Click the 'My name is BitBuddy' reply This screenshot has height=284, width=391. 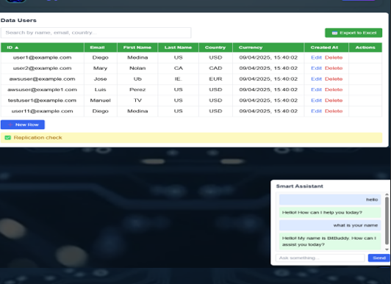pyautogui.click(x=330, y=241)
